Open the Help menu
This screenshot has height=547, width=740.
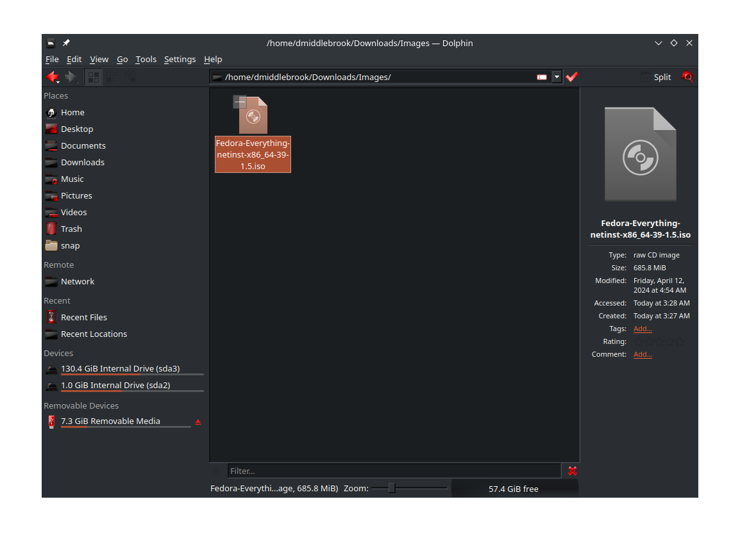[x=213, y=60]
